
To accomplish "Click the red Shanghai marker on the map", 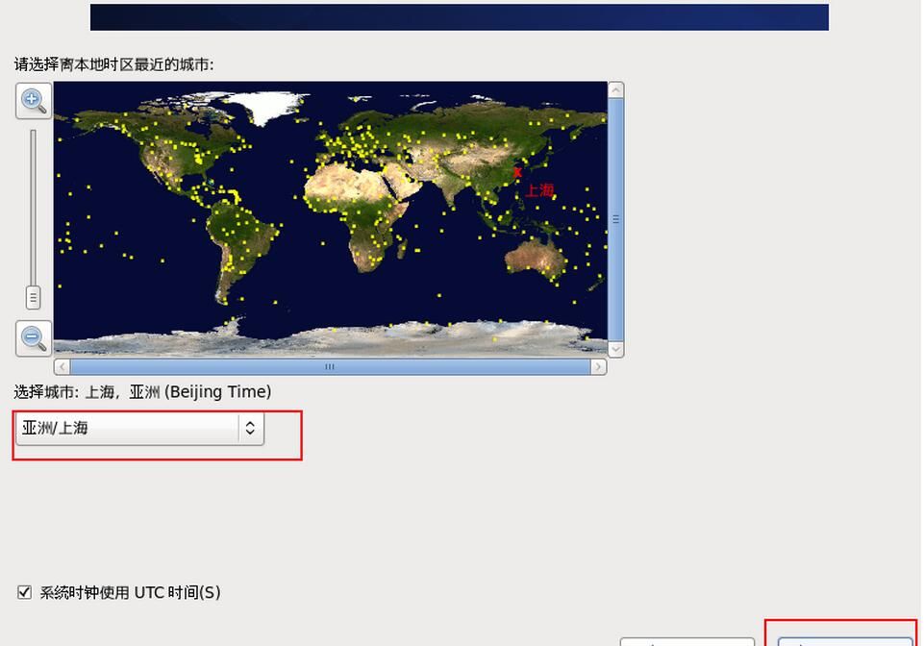I will [x=517, y=172].
